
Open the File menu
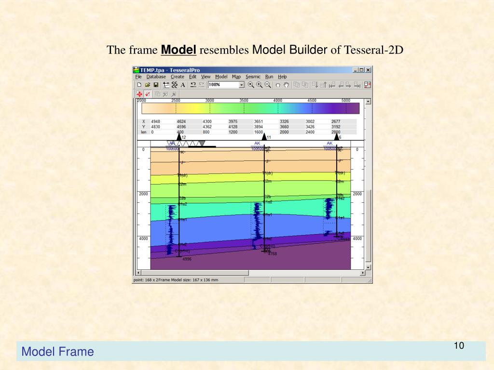138,77
